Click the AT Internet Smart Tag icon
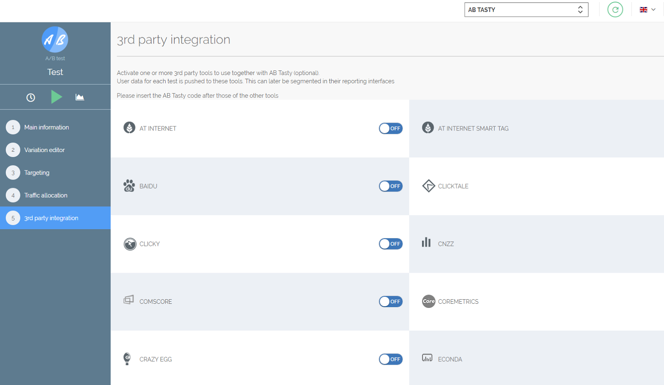The image size is (664, 385). [x=428, y=128]
